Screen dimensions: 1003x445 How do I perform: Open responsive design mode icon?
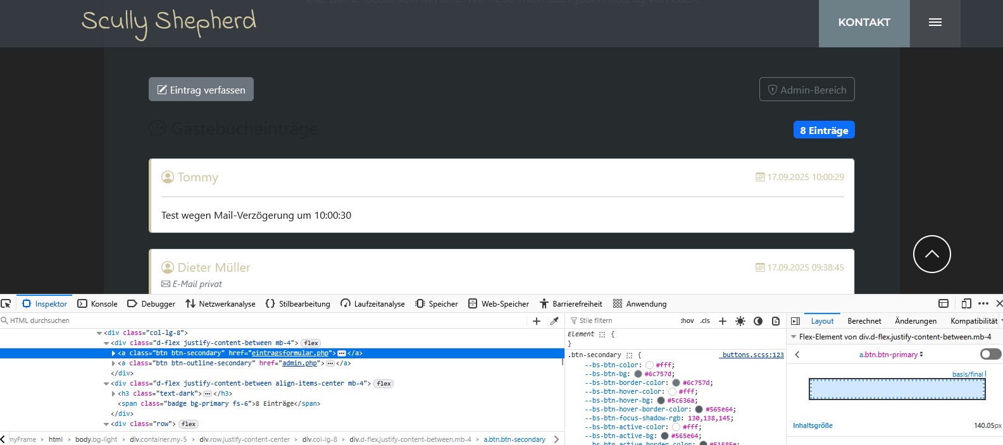point(966,303)
